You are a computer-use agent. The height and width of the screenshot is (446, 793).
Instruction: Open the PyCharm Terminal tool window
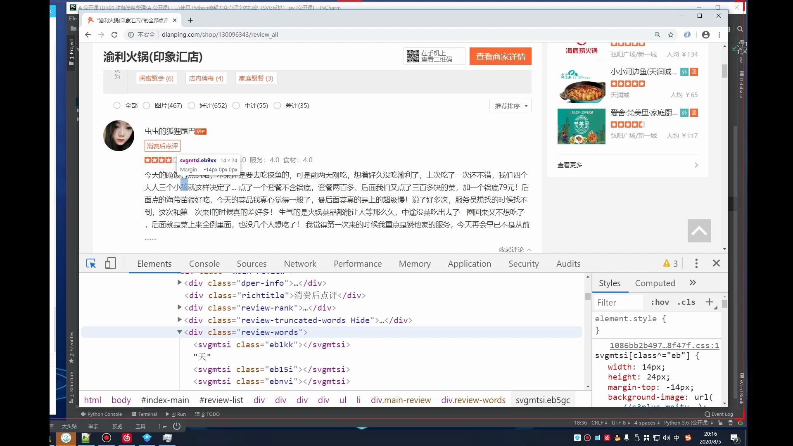click(144, 414)
